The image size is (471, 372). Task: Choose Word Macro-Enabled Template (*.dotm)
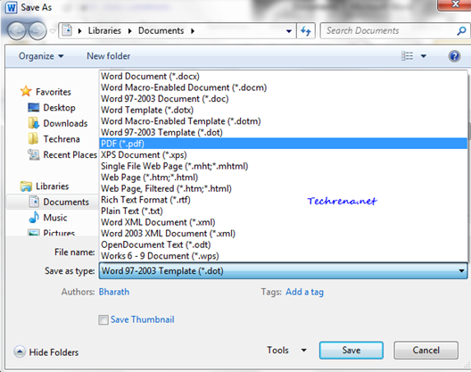[x=283, y=121]
